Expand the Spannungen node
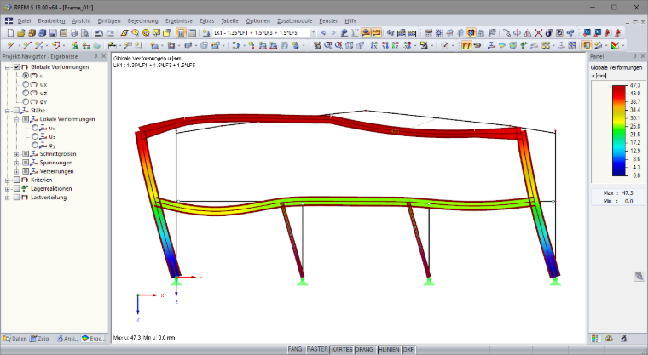 tap(16, 163)
